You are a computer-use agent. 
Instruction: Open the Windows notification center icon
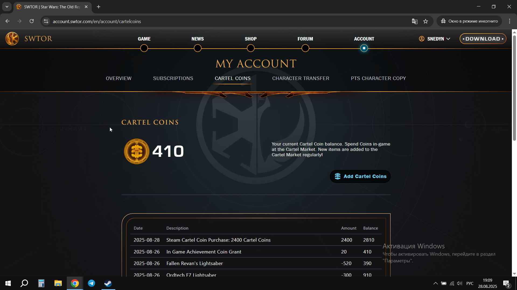(506, 284)
